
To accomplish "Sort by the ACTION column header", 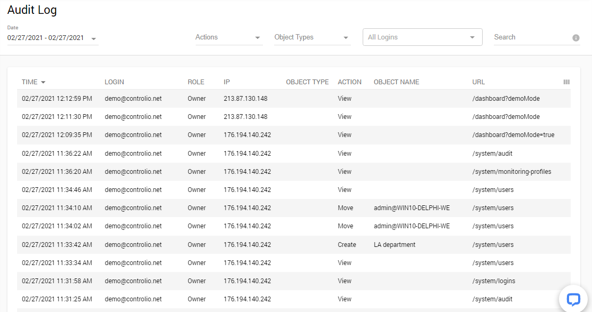I will click(349, 82).
